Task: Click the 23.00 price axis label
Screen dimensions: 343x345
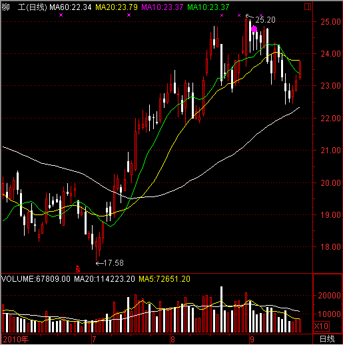Action: point(330,86)
